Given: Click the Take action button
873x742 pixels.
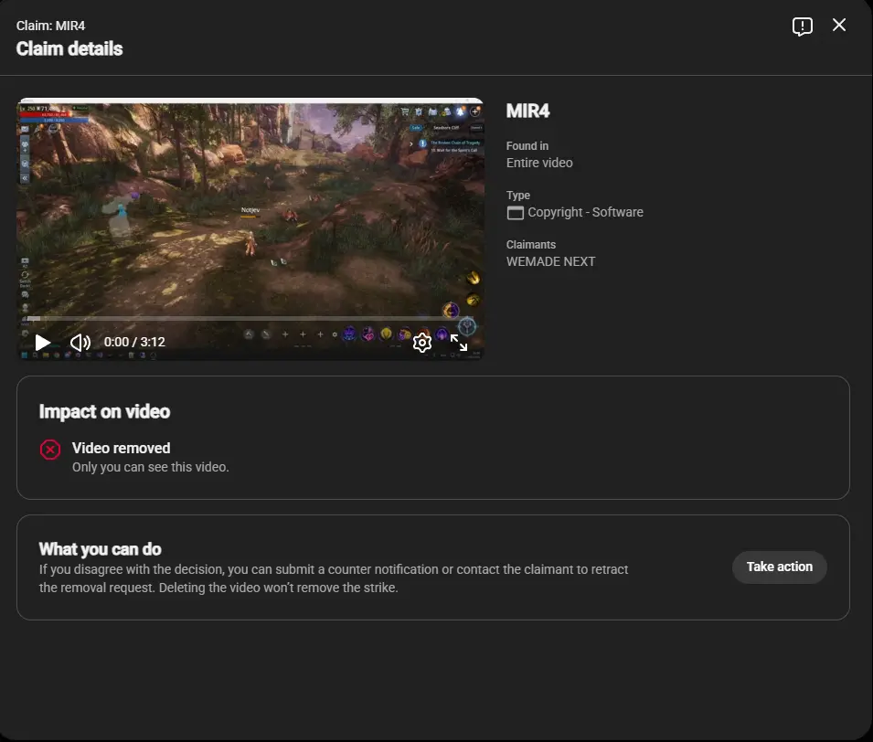Looking at the screenshot, I should (779, 567).
